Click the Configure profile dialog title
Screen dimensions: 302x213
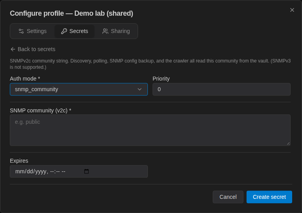(72, 13)
